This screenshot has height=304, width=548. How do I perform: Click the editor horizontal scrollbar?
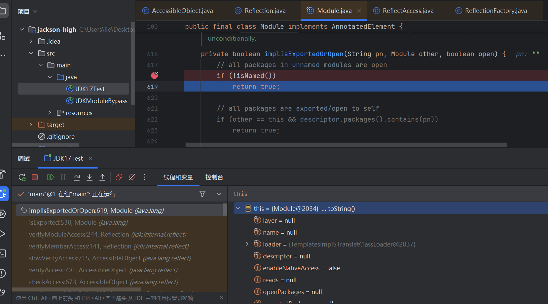click(346, 145)
